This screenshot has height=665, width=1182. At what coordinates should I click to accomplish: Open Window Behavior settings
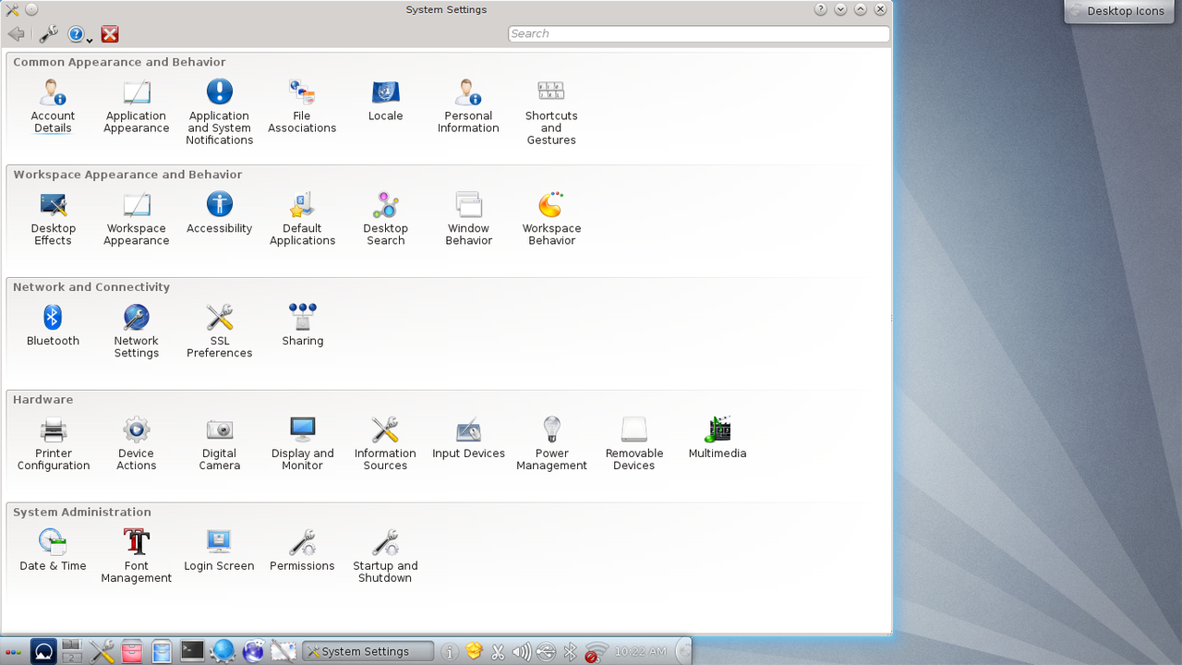click(x=468, y=219)
